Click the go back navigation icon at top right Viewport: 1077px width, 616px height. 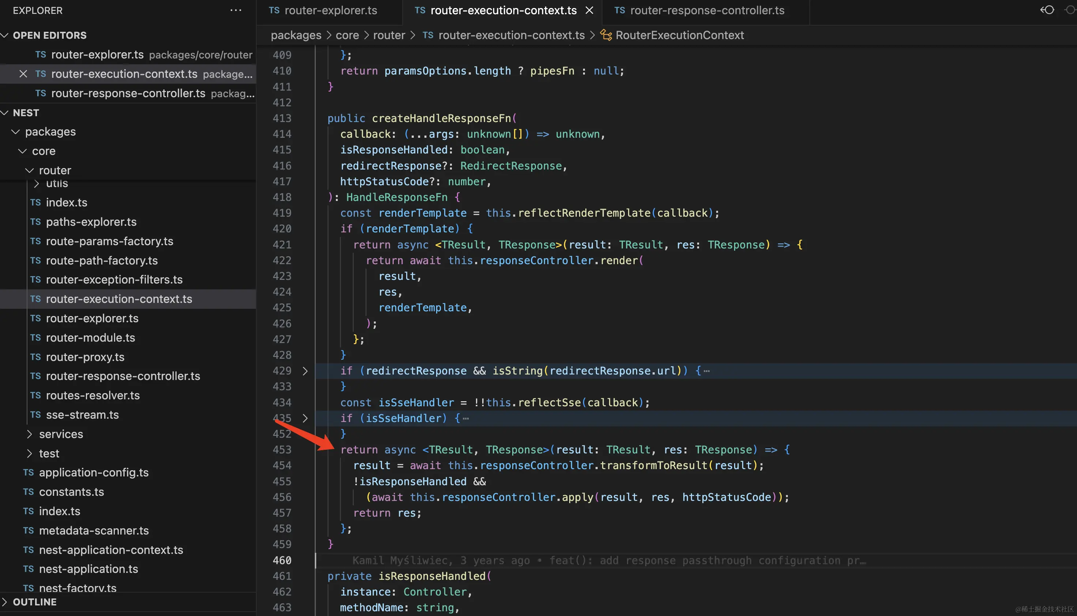(x=1047, y=10)
